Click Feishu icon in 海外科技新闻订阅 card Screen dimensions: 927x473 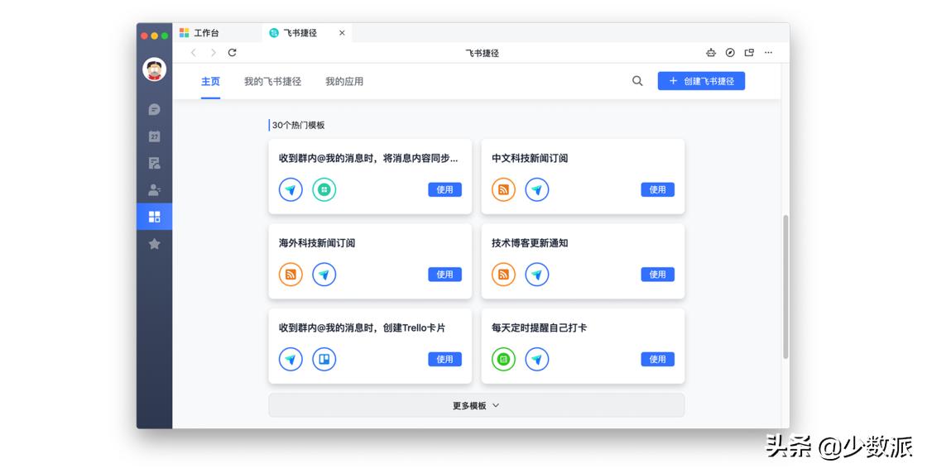tap(324, 275)
